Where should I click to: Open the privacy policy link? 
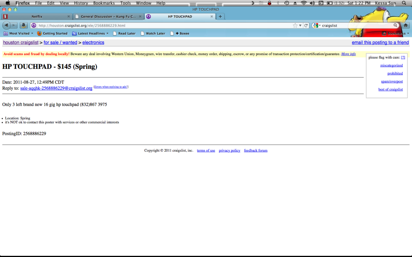click(x=229, y=151)
